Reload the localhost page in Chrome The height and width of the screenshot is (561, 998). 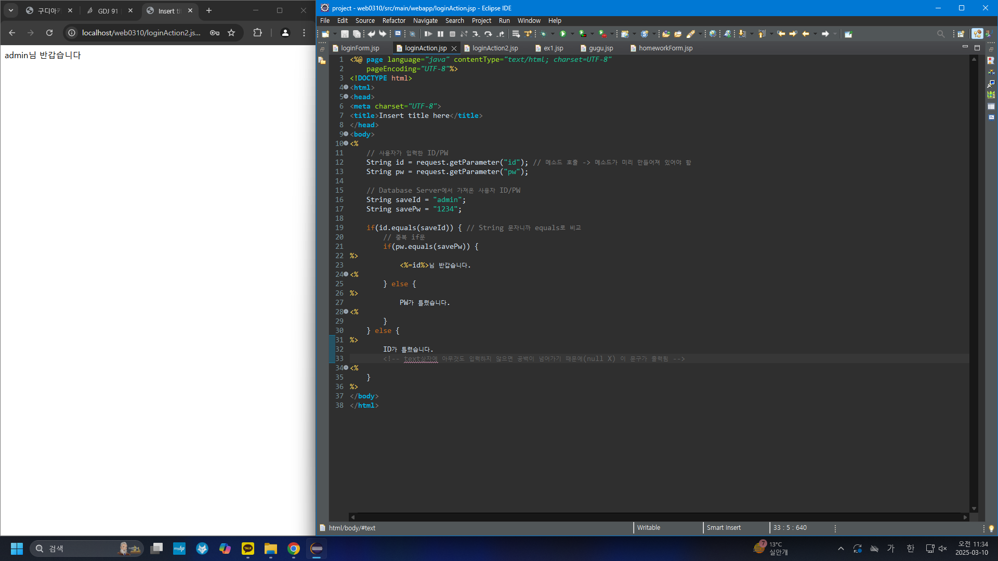[49, 33]
